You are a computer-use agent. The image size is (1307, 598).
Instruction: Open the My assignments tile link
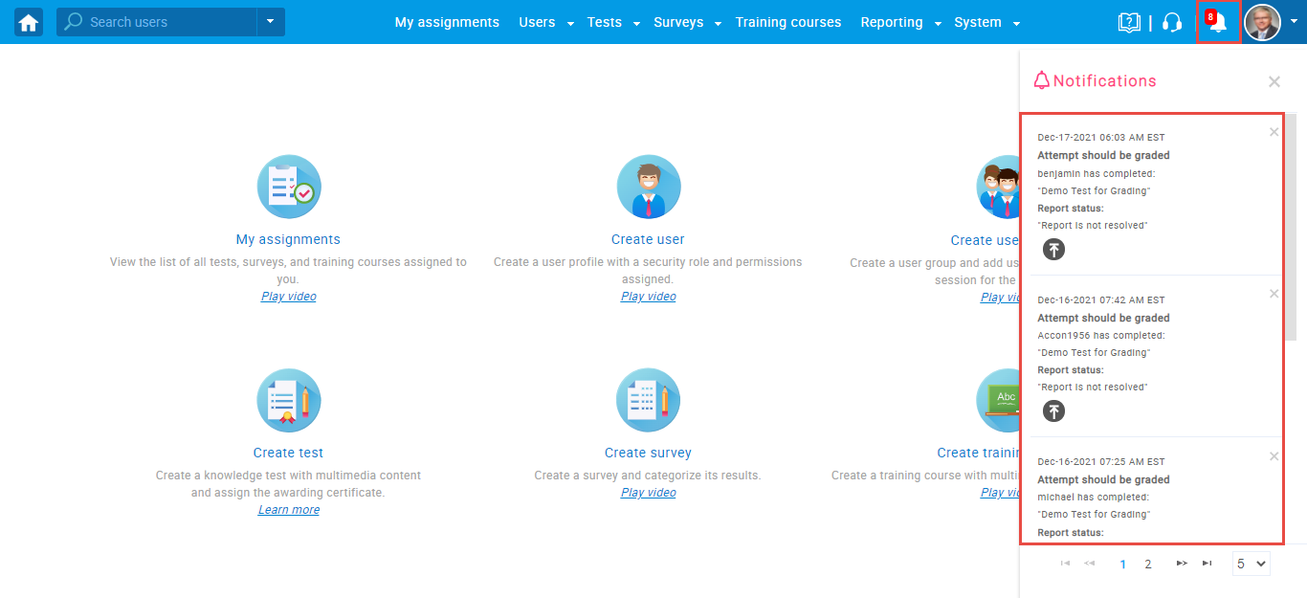click(288, 240)
